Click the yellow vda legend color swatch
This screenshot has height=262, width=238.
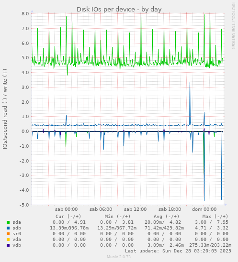click(x=8, y=240)
